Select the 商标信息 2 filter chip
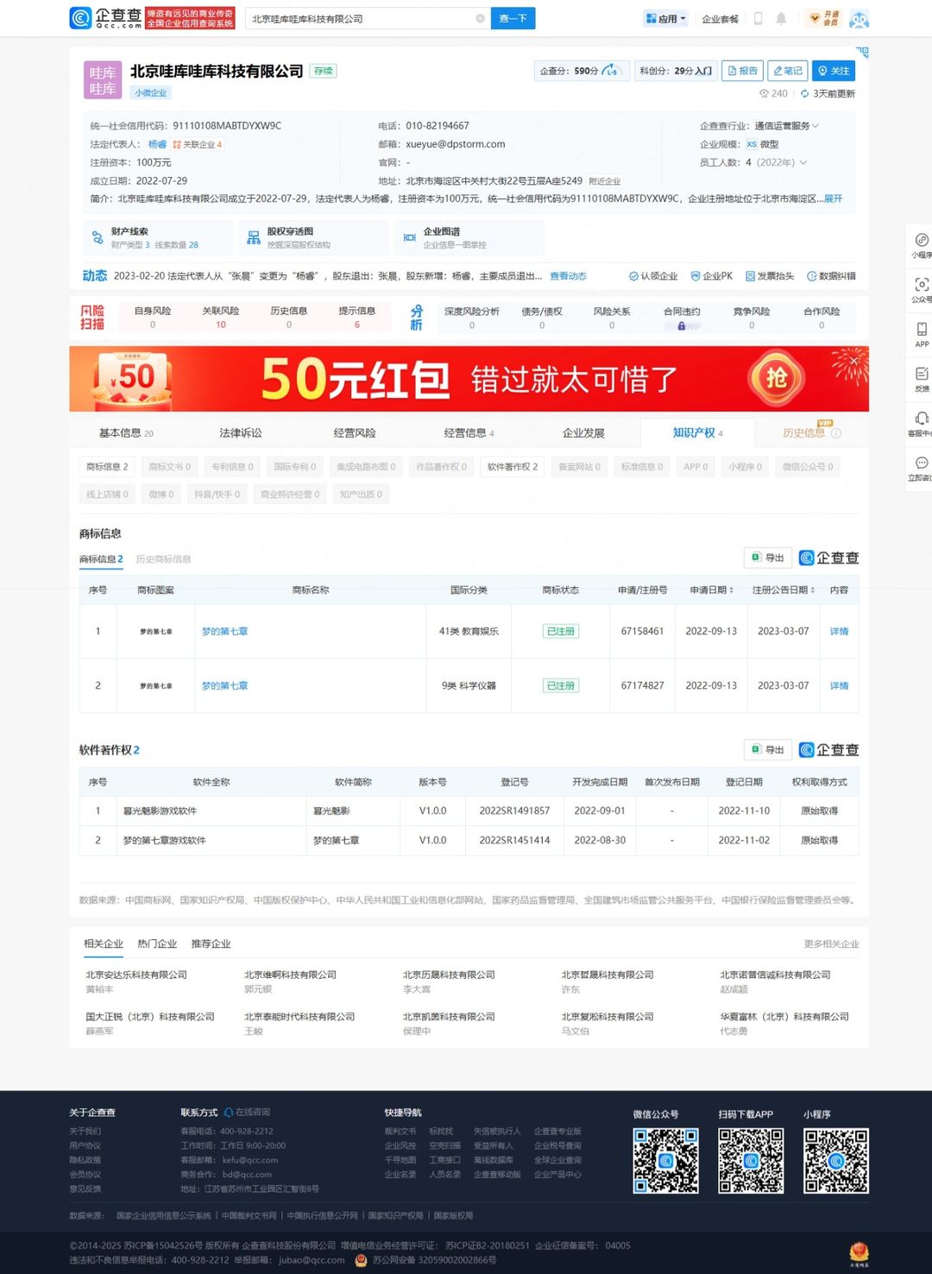The width and height of the screenshot is (932, 1274). pos(107,467)
